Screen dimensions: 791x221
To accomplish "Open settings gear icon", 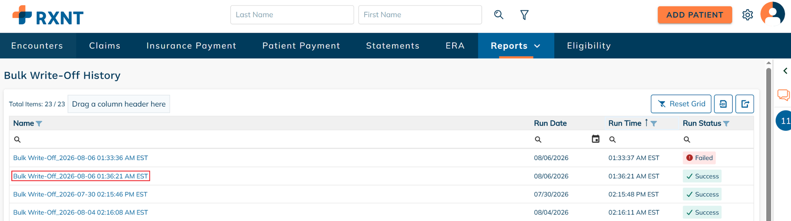I will coord(747,15).
